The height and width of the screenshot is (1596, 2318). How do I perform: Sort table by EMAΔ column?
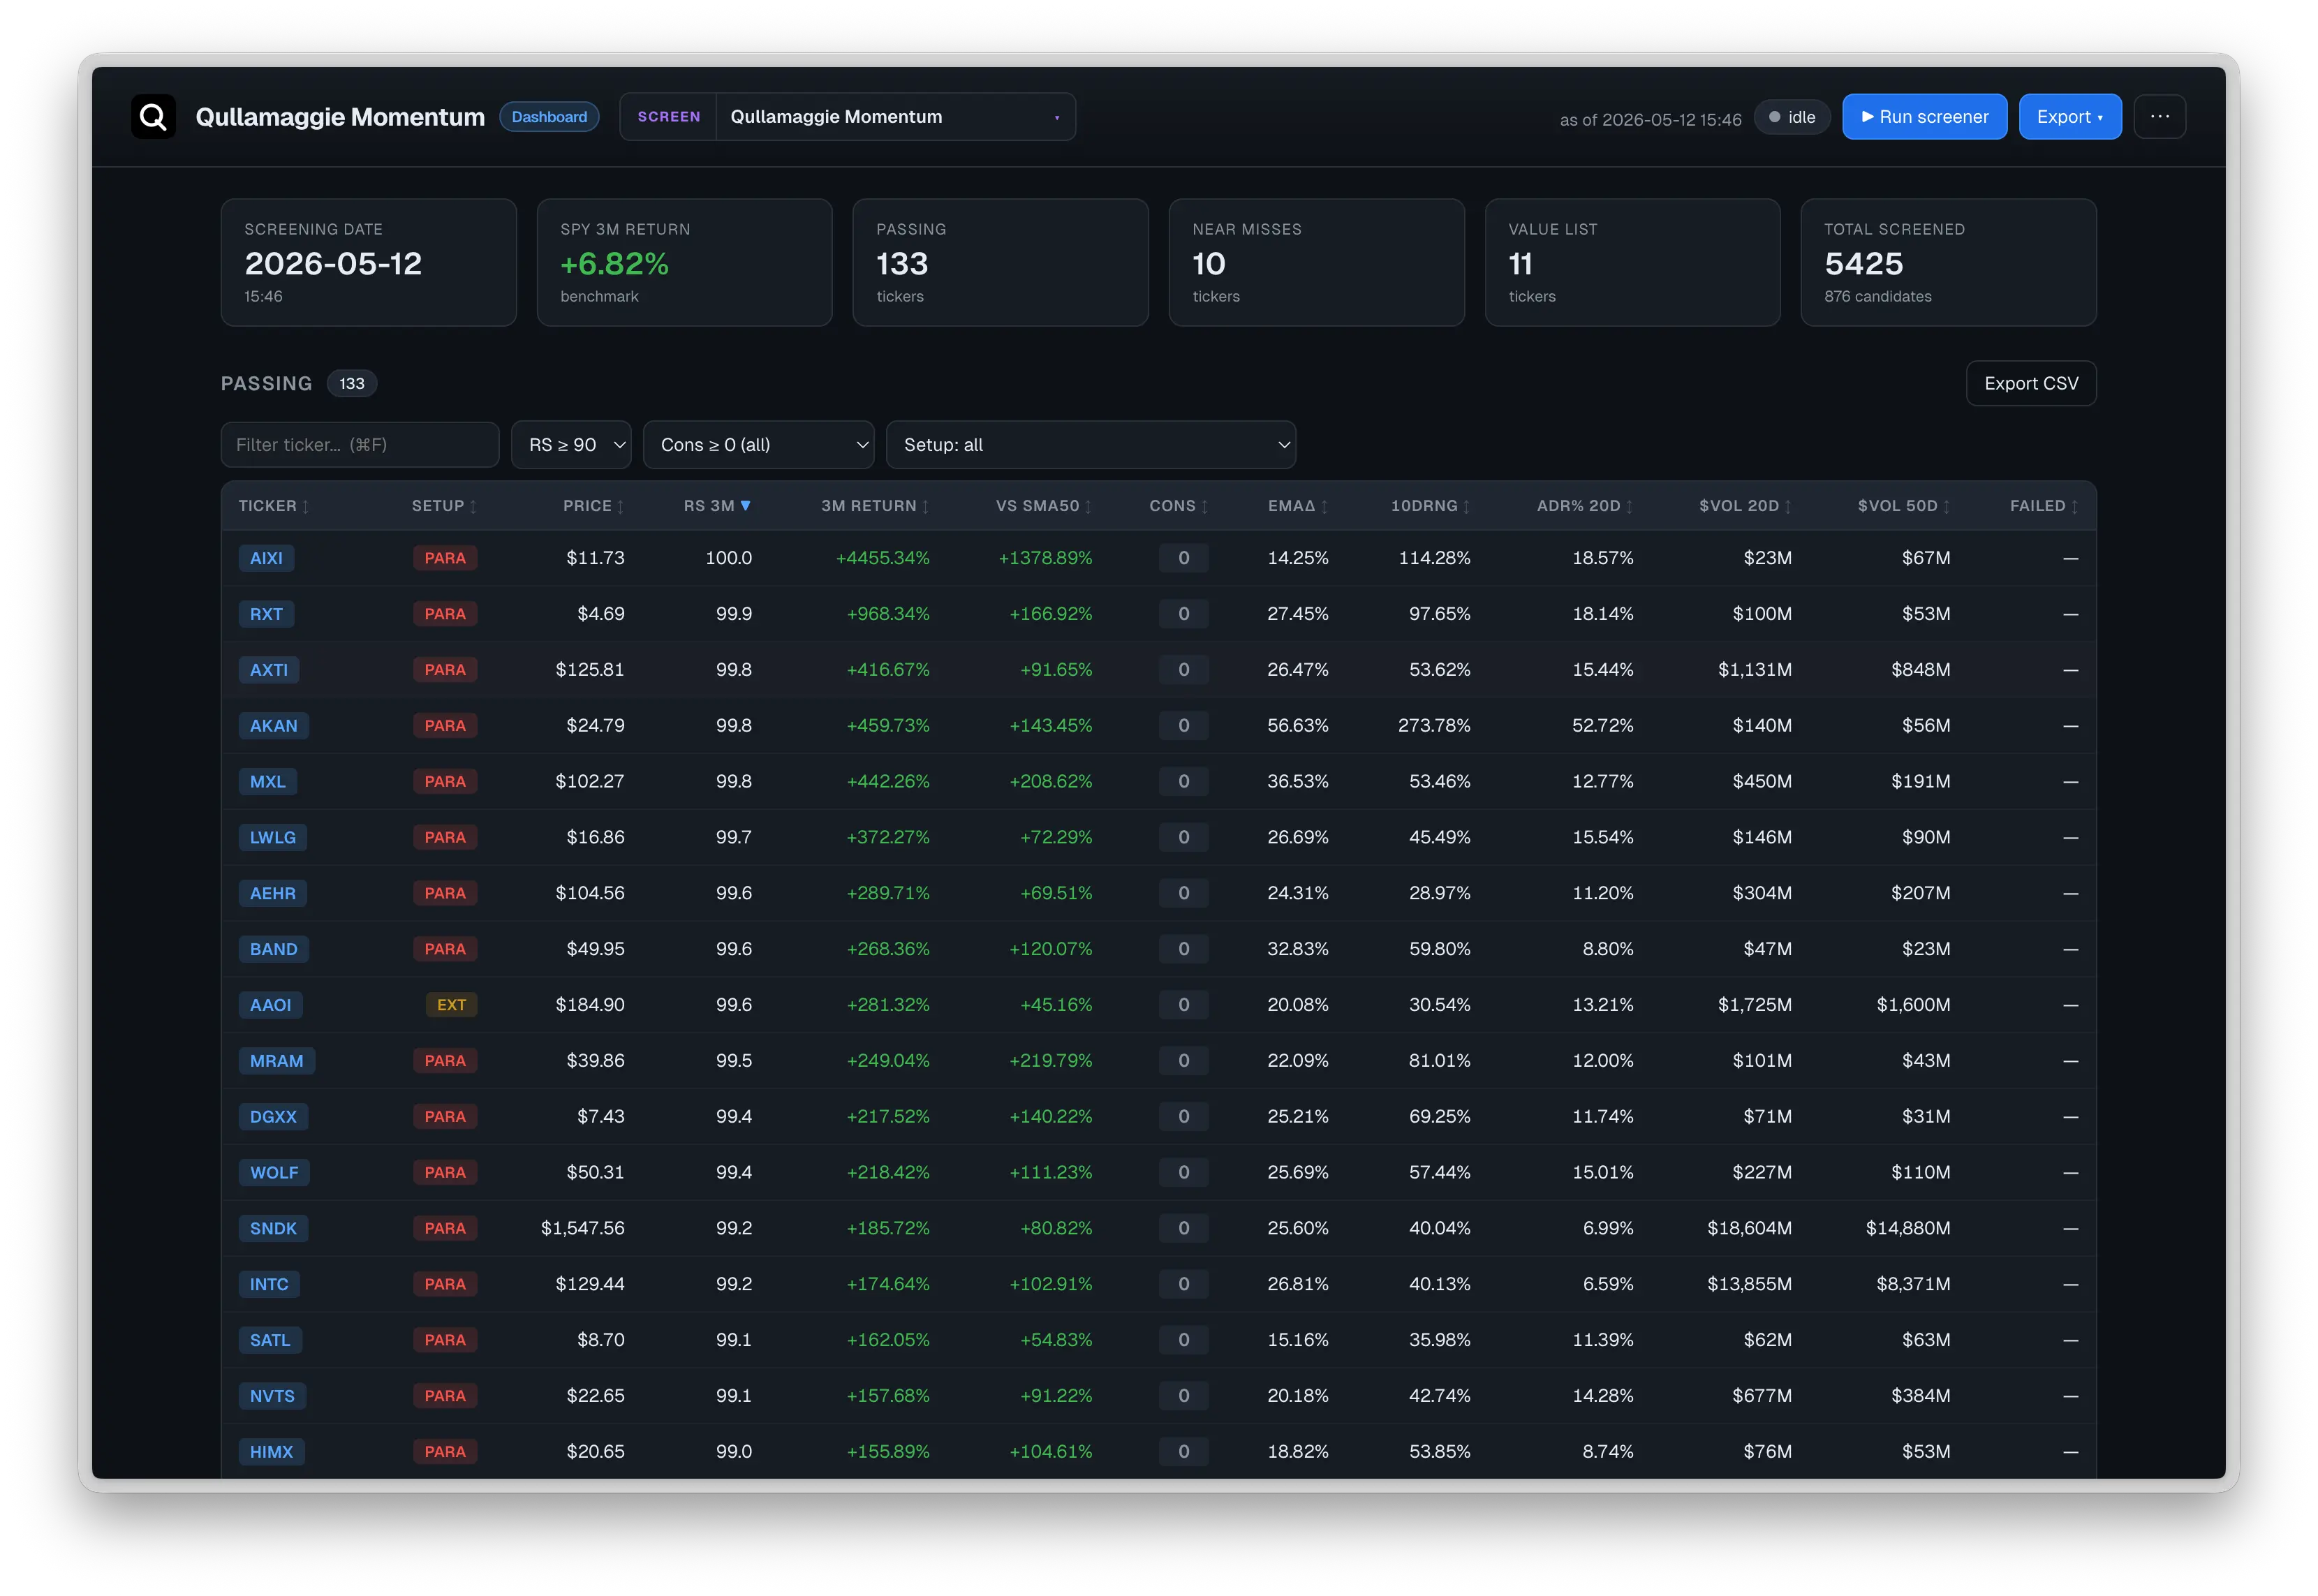1298,506
